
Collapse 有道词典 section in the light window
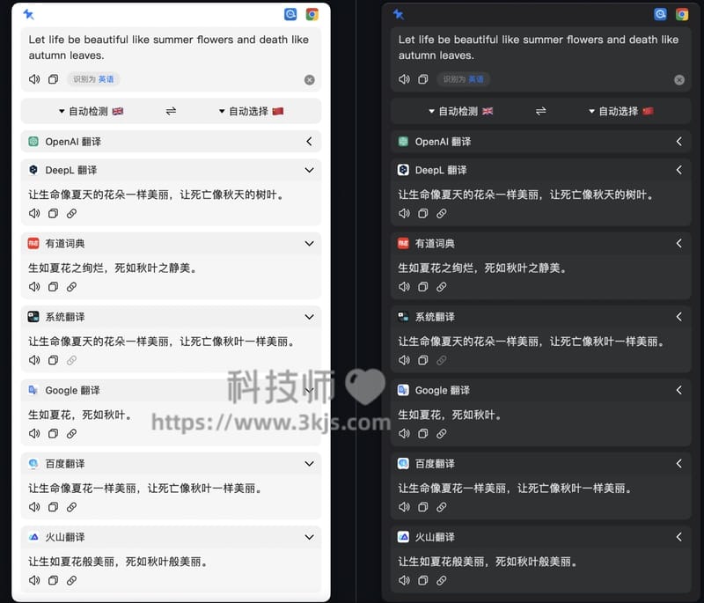coord(310,243)
